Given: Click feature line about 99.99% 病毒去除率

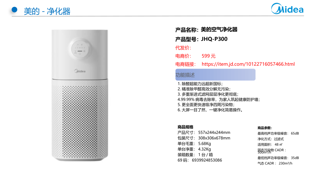Looking at the screenshot, I should click(219, 100).
